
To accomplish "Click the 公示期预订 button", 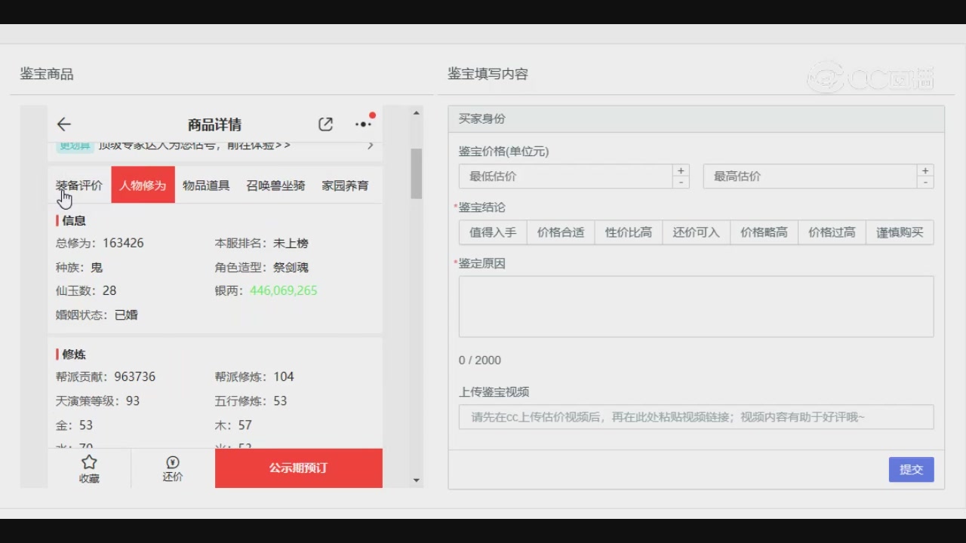I will (299, 468).
